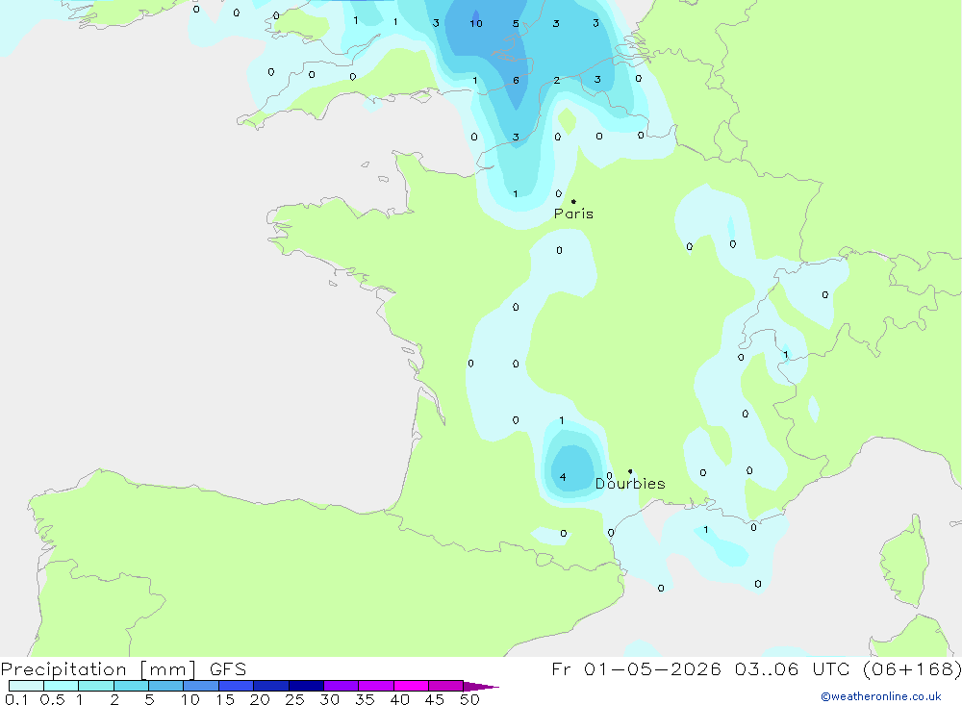Click the 25–30 mm legend color swatch

306,686
